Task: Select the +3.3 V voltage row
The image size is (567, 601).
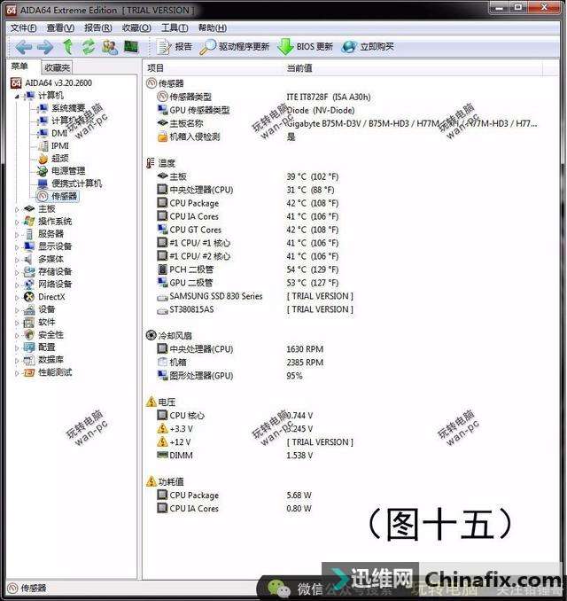Action: tap(235, 429)
